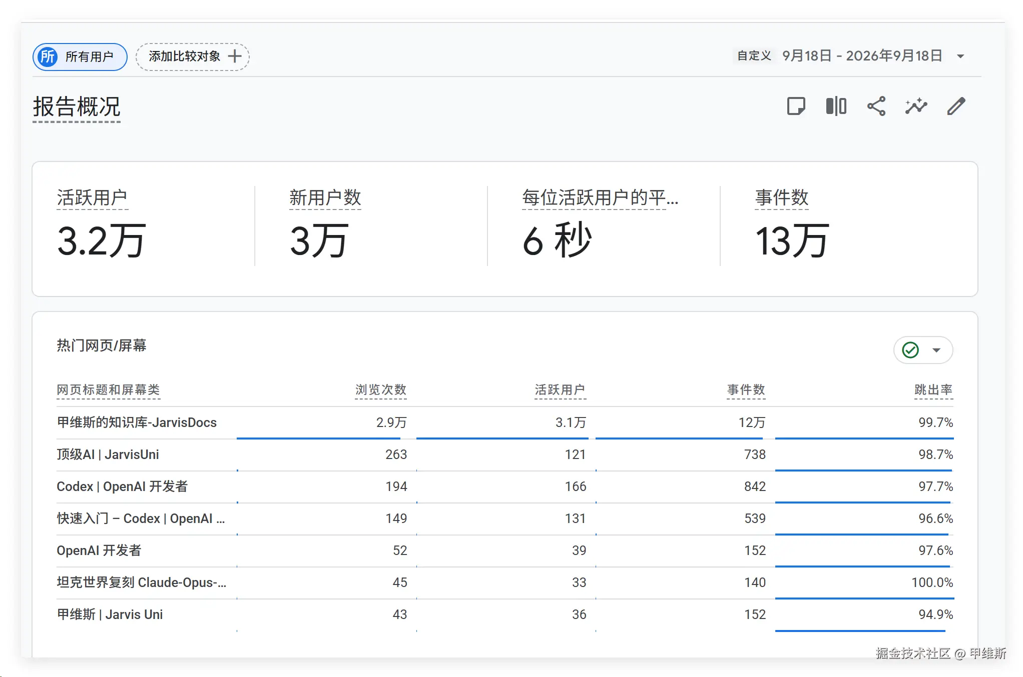This screenshot has width=1023, height=677.
Task: Select the 新用户数 metric label
Action: tap(325, 197)
